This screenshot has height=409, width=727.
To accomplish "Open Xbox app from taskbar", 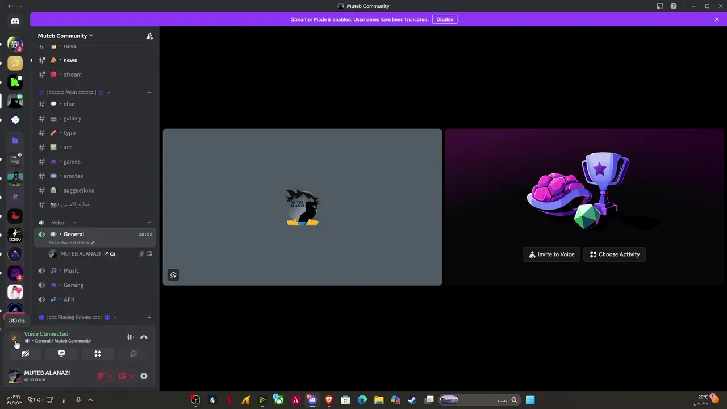I will (x=279, y=400).
